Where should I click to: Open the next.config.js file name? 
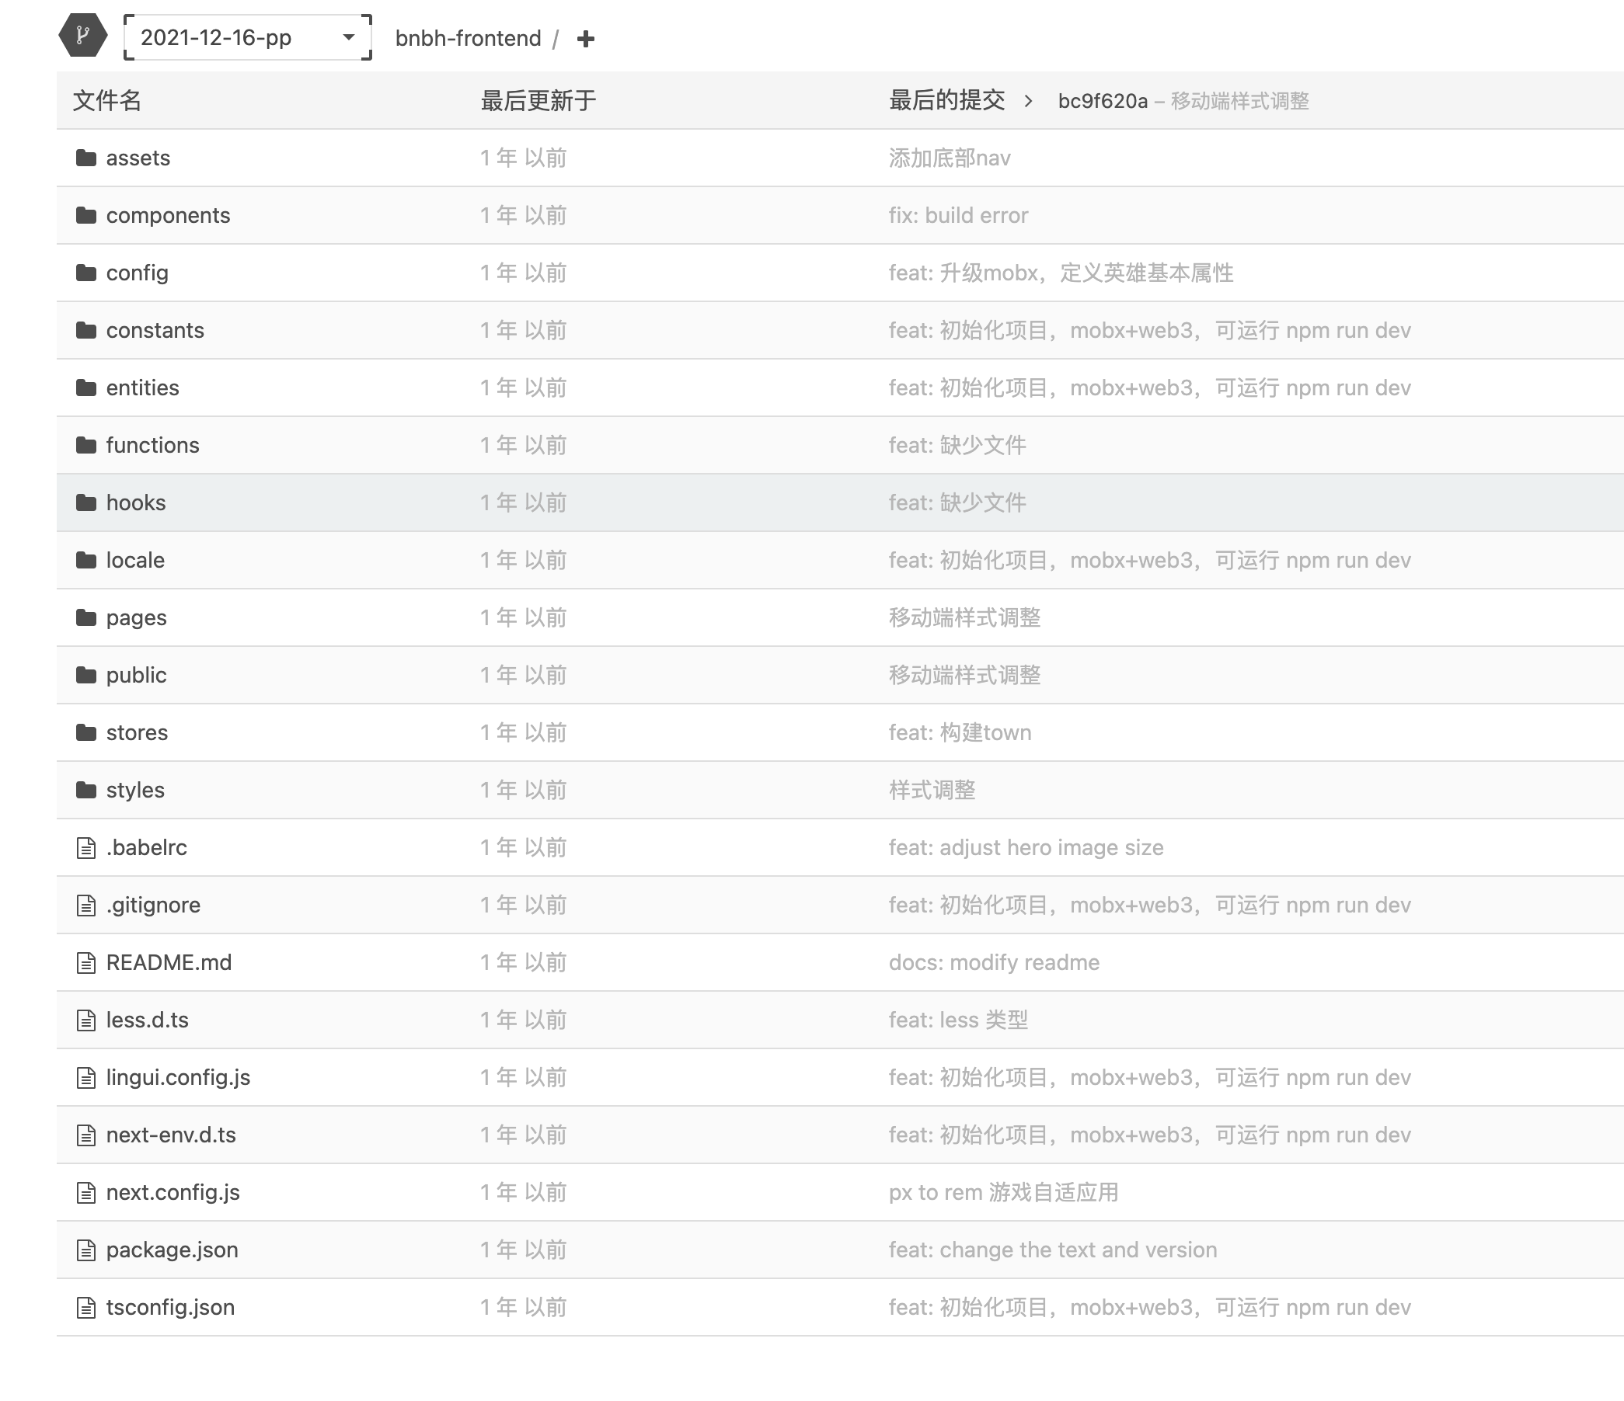tap(173, 1193)
